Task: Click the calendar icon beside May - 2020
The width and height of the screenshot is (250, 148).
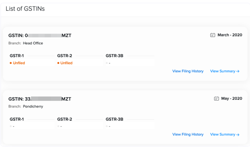Action: pos(216,98)
